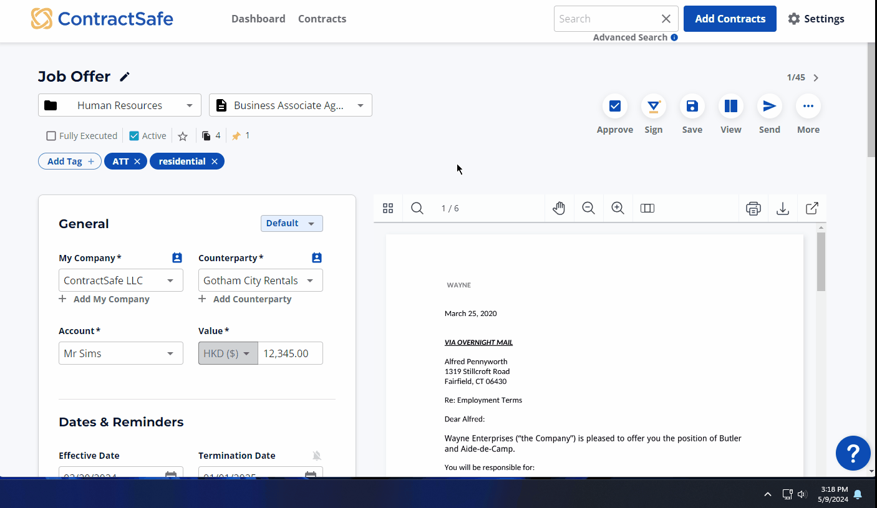Select the pan hand tool in viewer

tap(559, 208)
